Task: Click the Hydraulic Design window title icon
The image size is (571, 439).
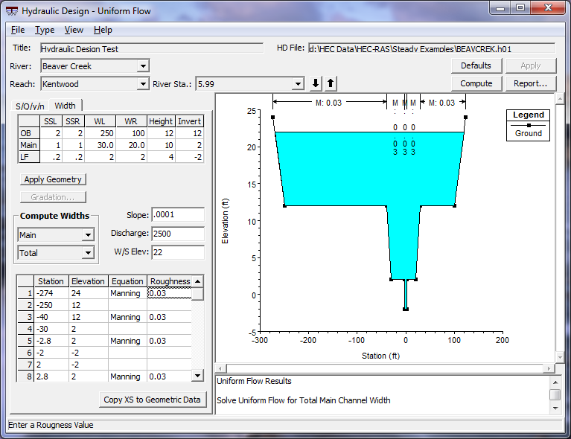Action: (12, 11)
